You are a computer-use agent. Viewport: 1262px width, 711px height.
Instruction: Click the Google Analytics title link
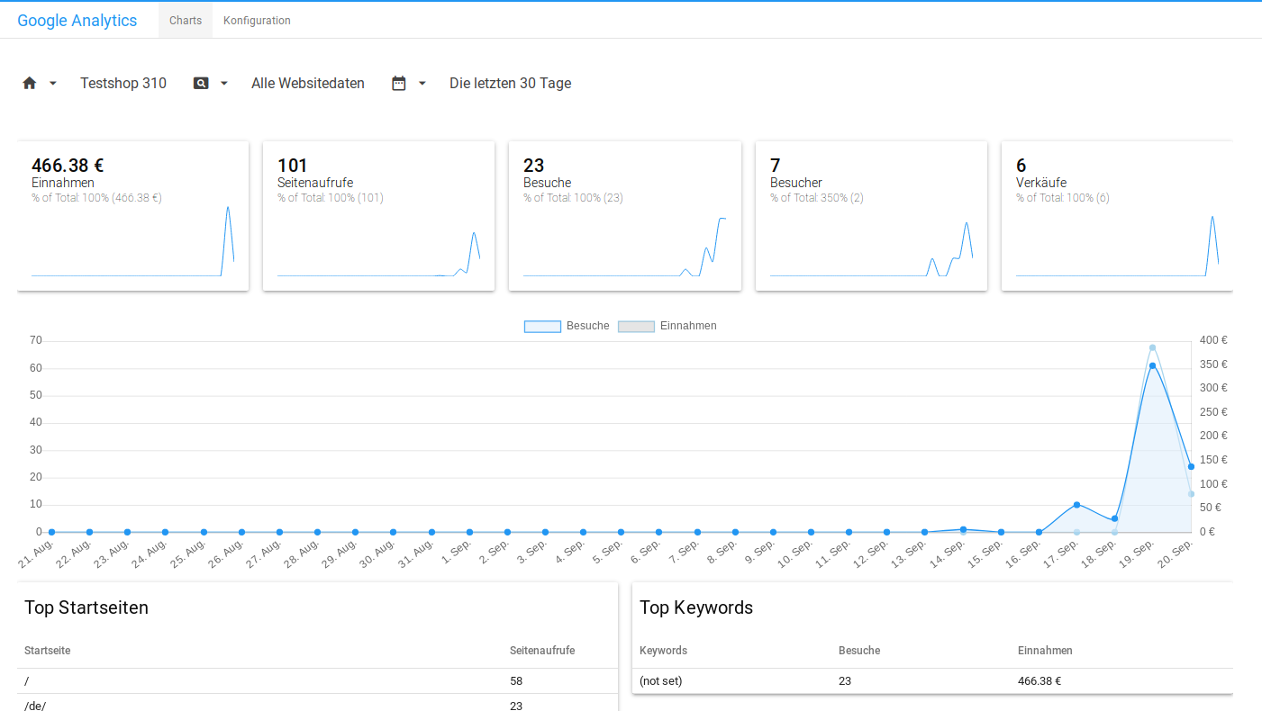tap(77, 21)
